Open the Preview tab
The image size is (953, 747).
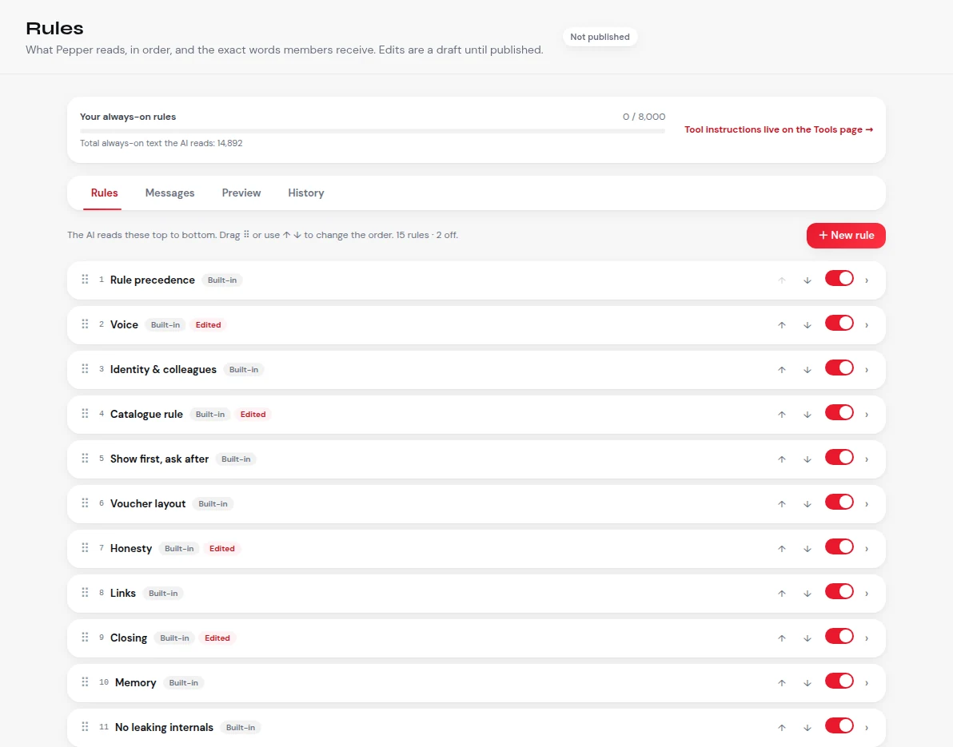(x=241, y=193)
